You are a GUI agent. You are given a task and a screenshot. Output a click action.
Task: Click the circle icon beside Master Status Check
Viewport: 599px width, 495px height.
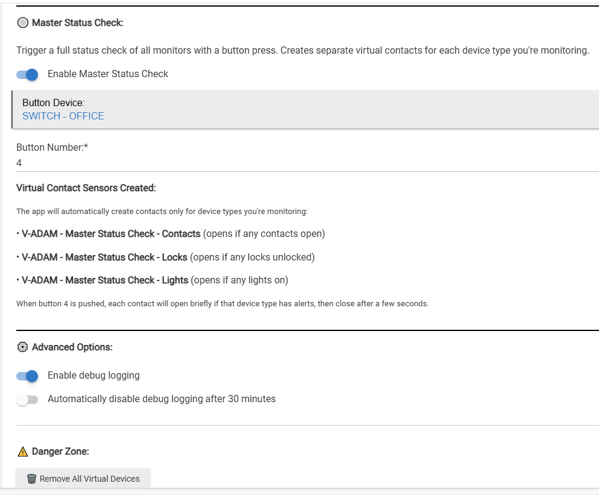coord(23,23)
